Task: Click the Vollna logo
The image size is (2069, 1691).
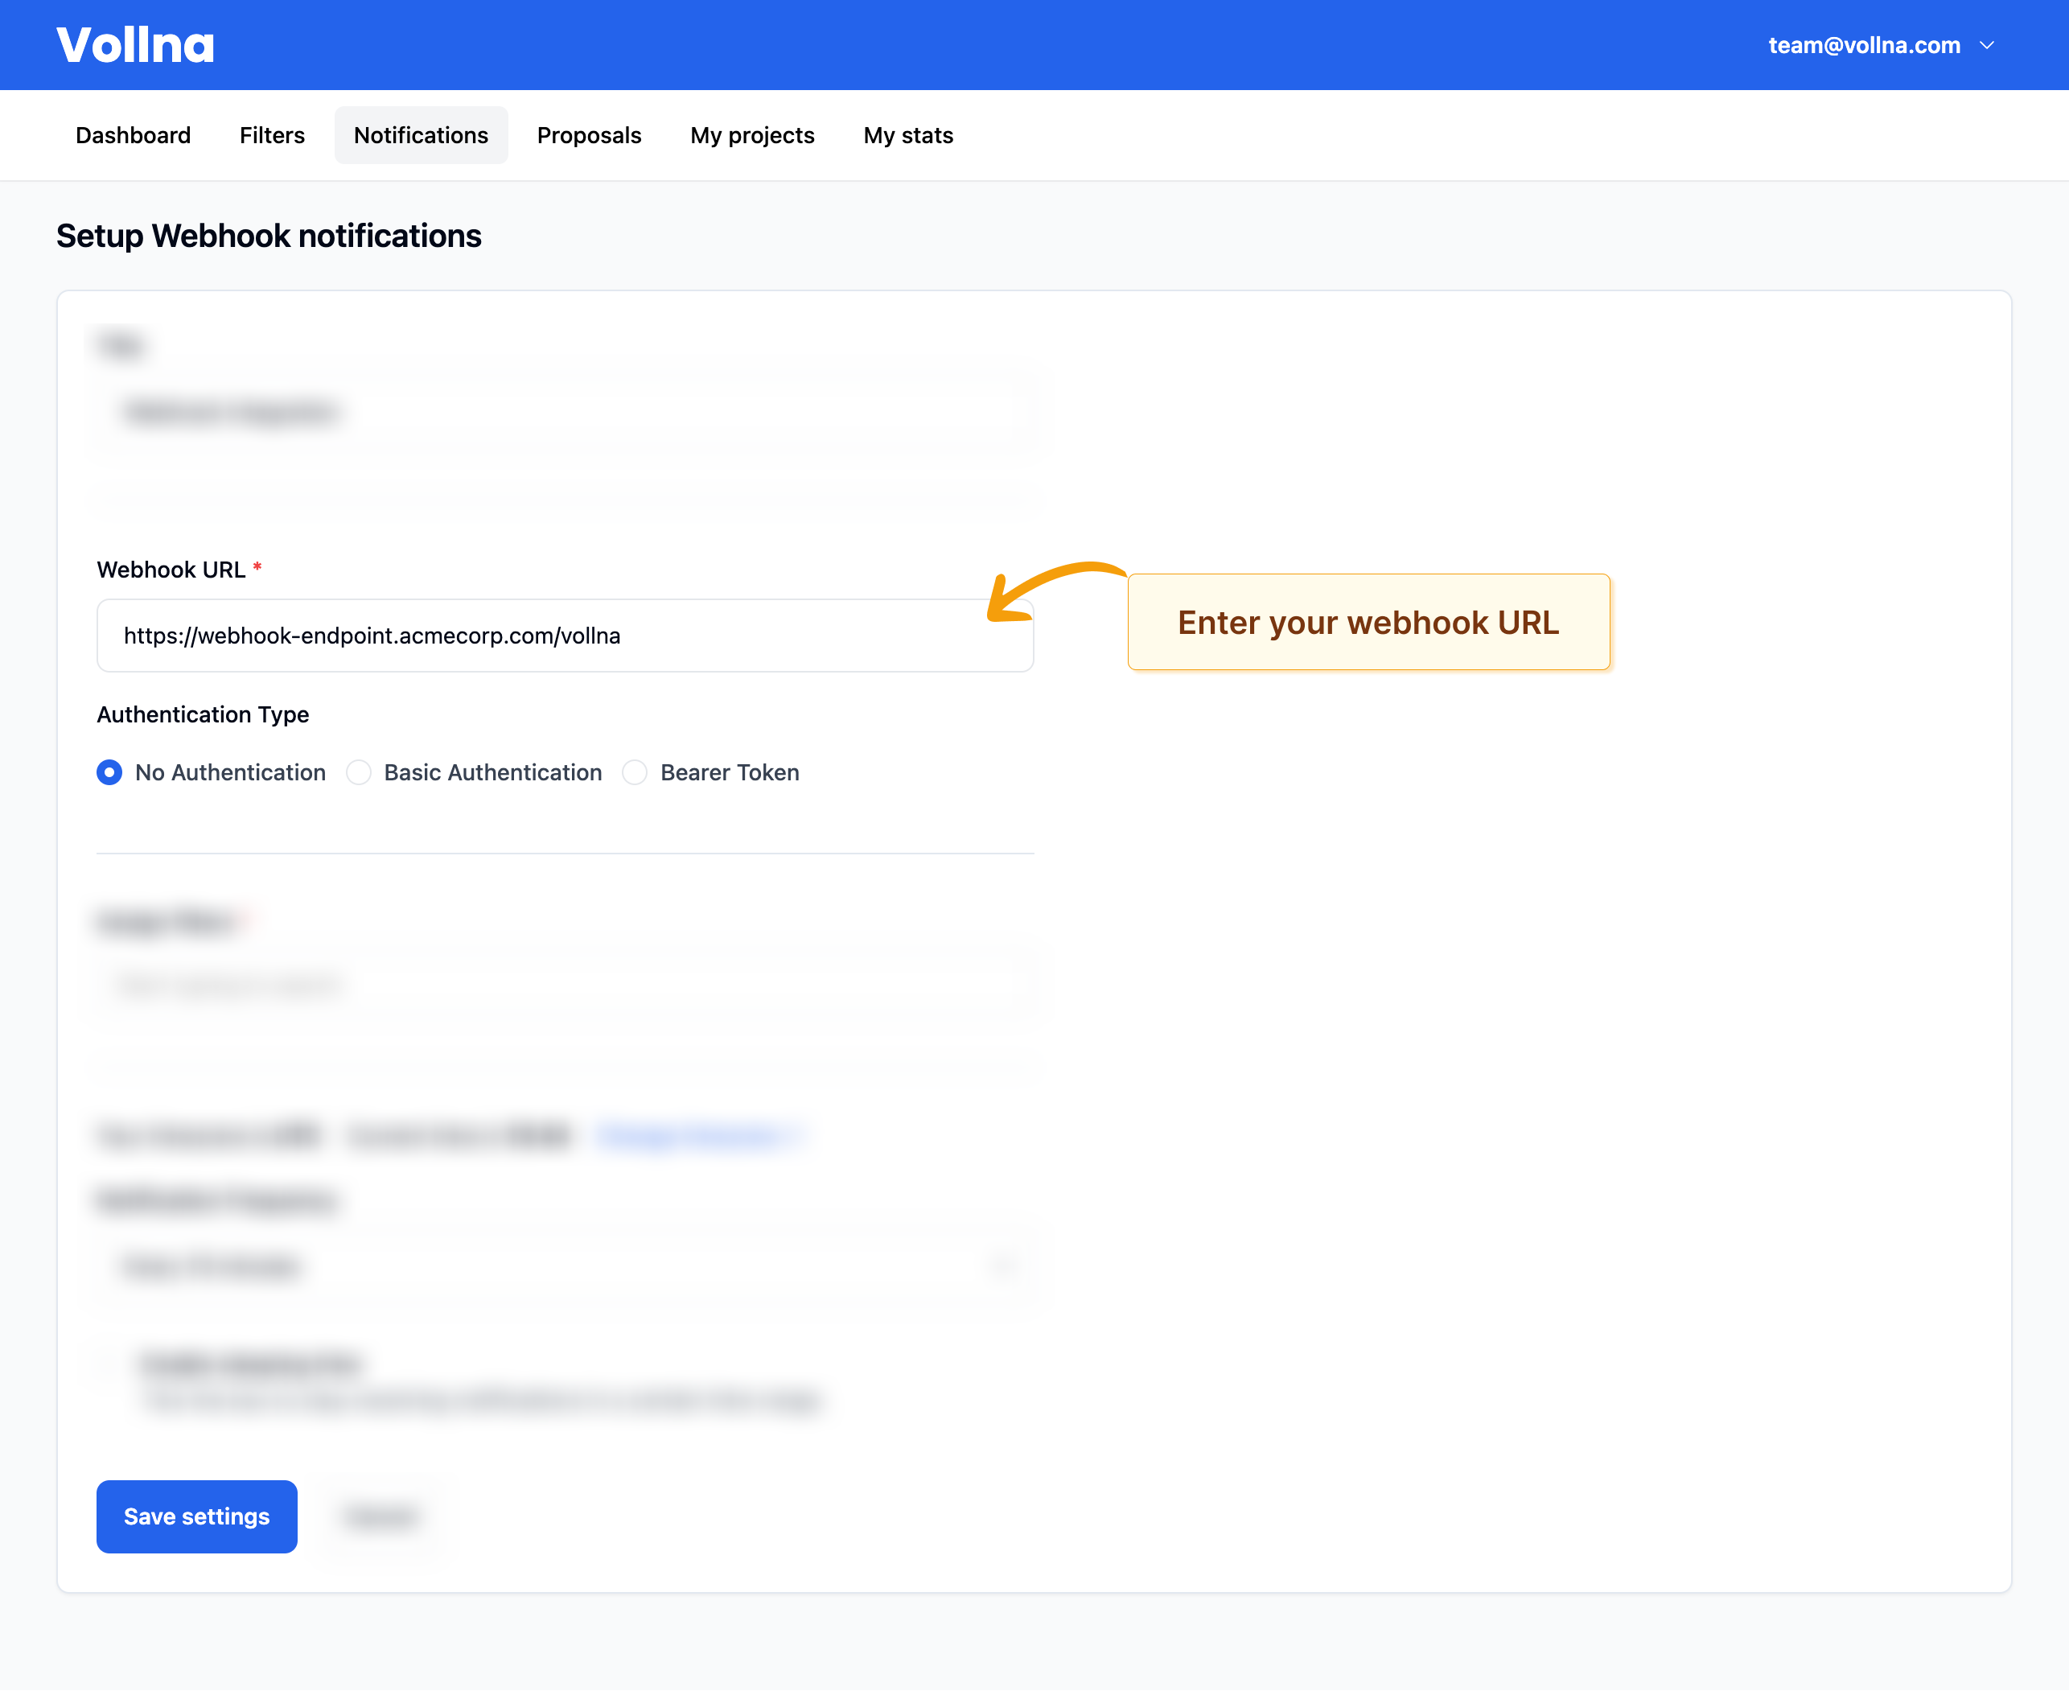Action: pyautogui.click(x=135, y=45)
